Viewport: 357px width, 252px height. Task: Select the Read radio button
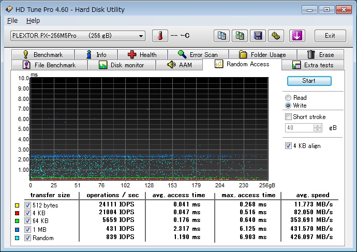click(x=288, y=98)
